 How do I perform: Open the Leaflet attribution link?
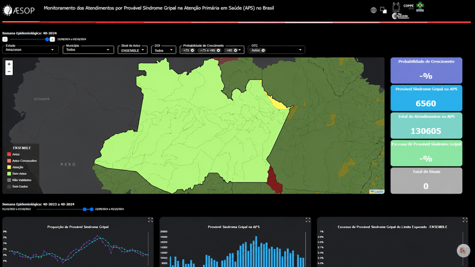(x=377, y=192)
